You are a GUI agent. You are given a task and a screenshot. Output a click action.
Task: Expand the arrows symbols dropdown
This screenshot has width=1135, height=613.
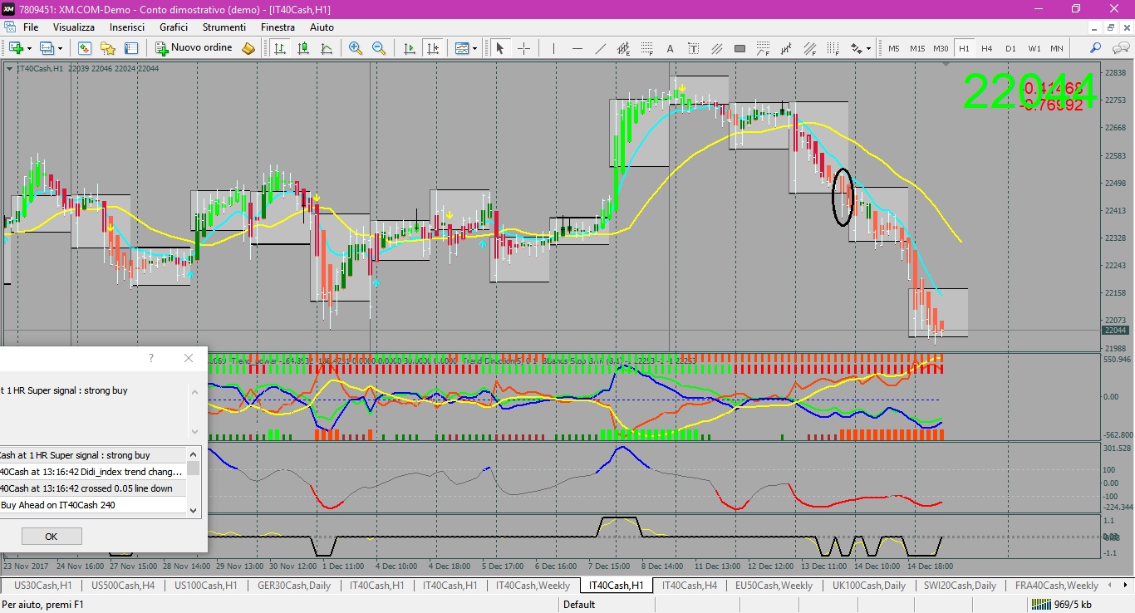click(869, 48)
